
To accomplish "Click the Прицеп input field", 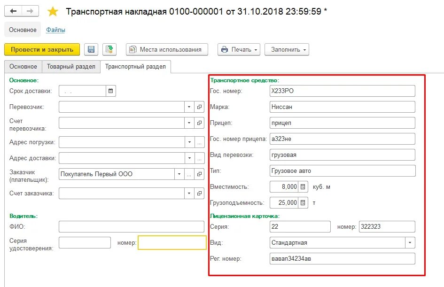I will pos(343,123).
